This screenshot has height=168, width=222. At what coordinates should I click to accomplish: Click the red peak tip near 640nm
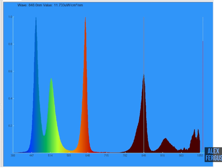point(86,18)
